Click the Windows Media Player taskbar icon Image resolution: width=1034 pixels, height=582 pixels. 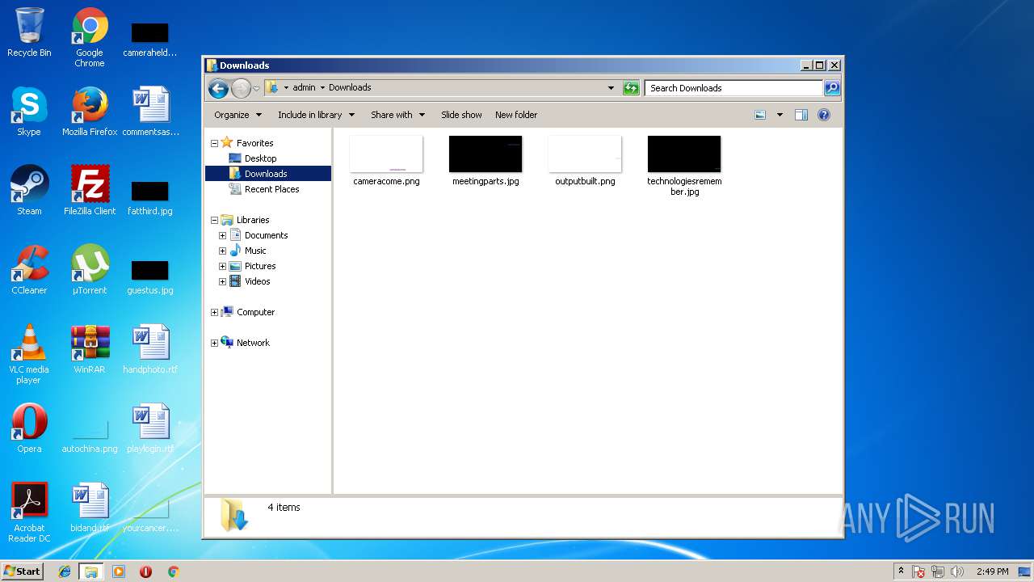pyautogui.click(x=119, y=571)
